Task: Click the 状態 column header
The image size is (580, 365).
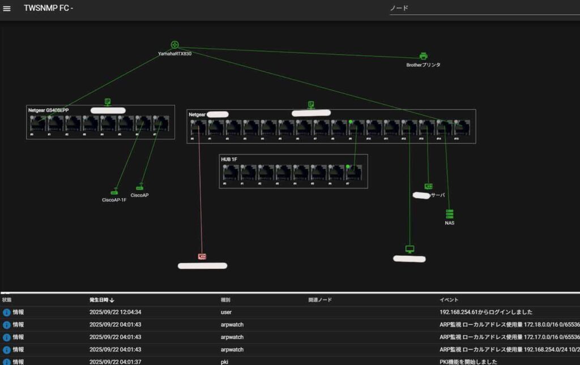Action: point(7,299)
